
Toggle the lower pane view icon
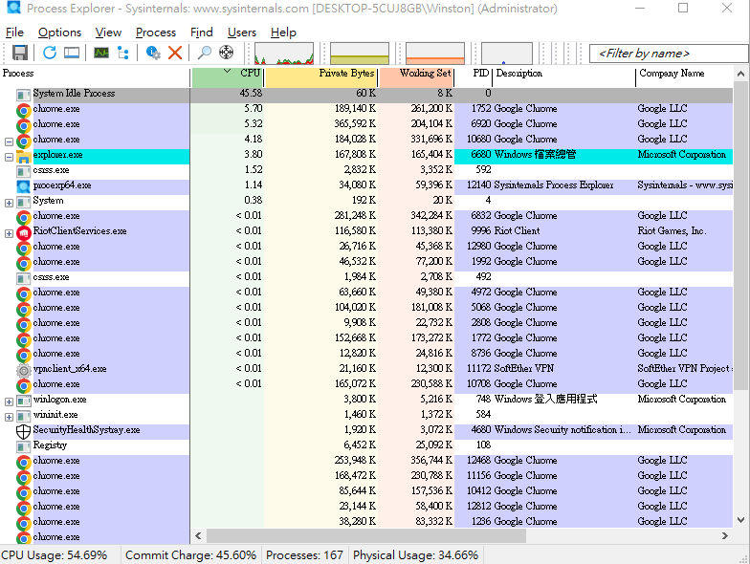pos(72,53)
